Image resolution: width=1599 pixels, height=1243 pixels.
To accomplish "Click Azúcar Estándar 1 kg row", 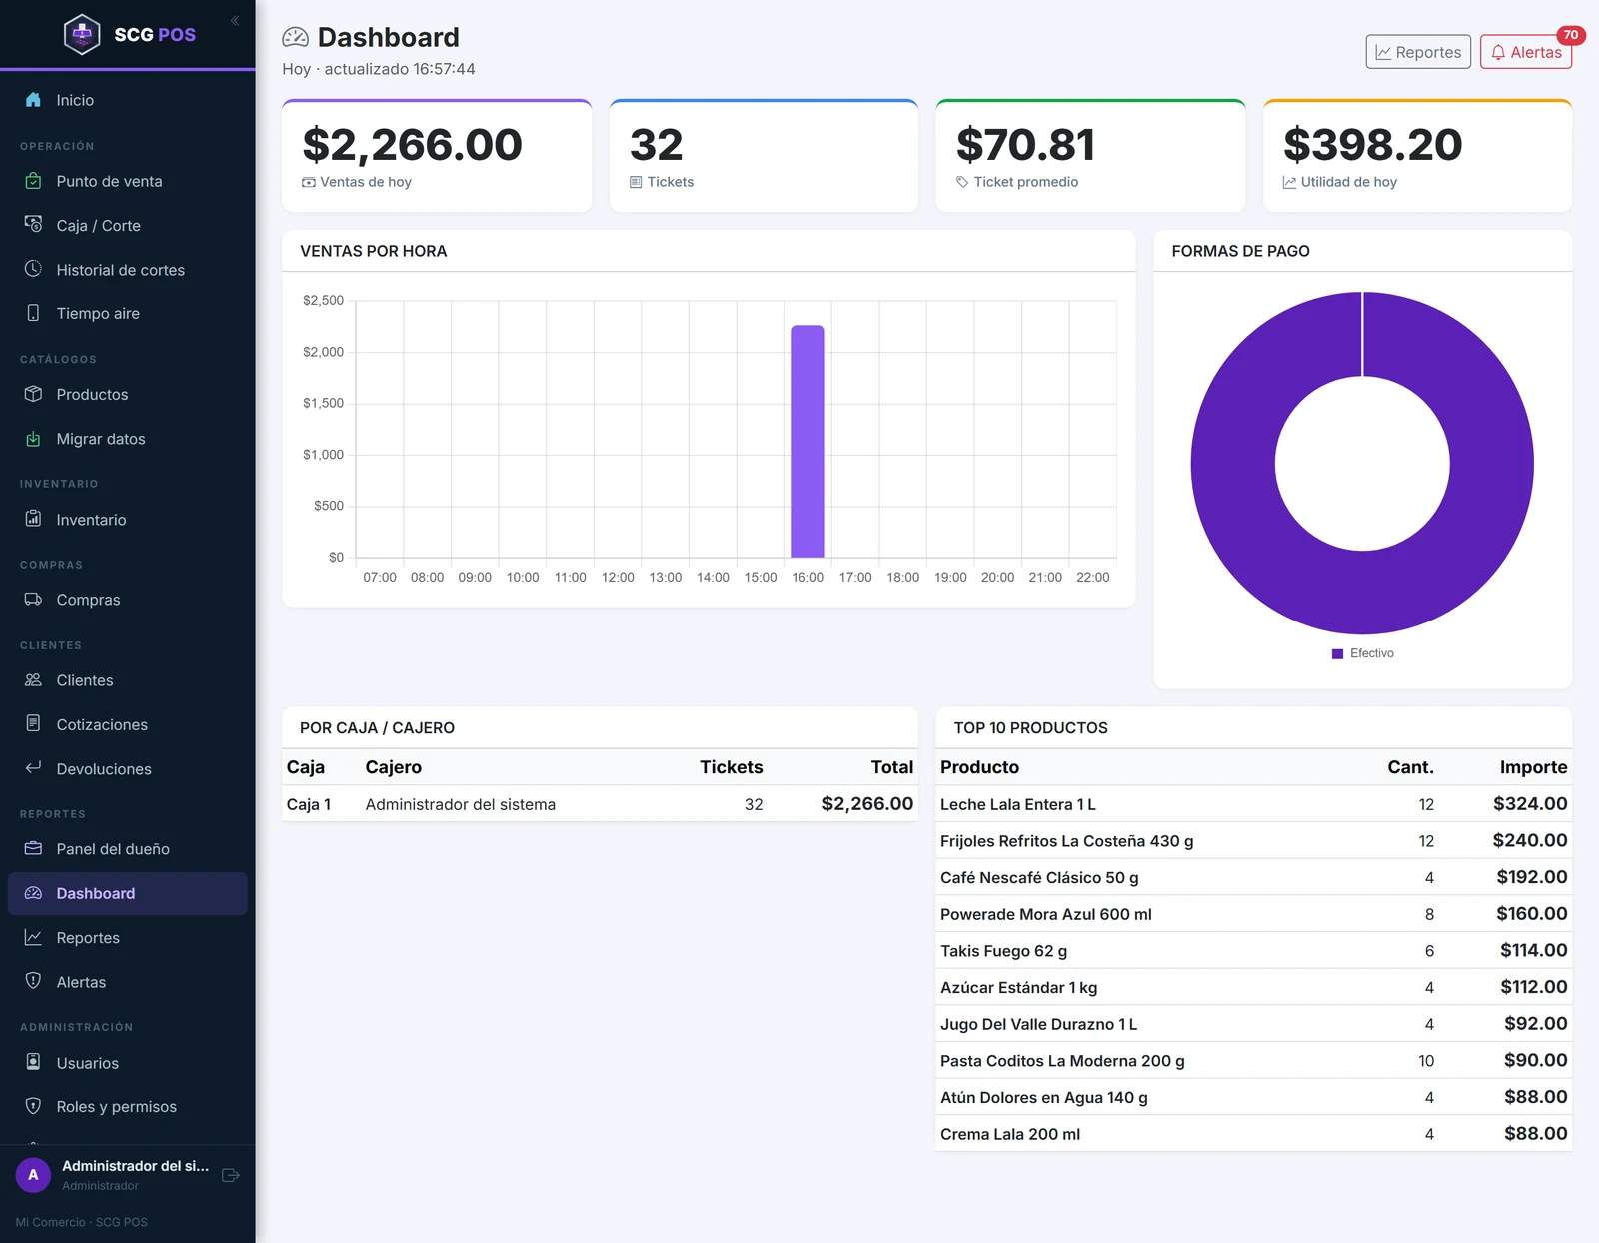I will tap(1253, 987).
